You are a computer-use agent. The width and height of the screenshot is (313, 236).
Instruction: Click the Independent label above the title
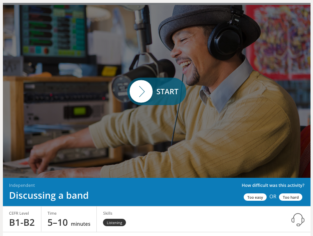(22, 185)
